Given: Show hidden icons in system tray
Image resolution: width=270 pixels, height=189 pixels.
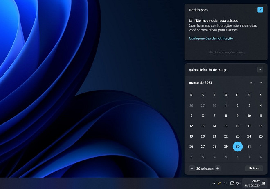Looking at the screenshot, I should [x=213, y=183].
